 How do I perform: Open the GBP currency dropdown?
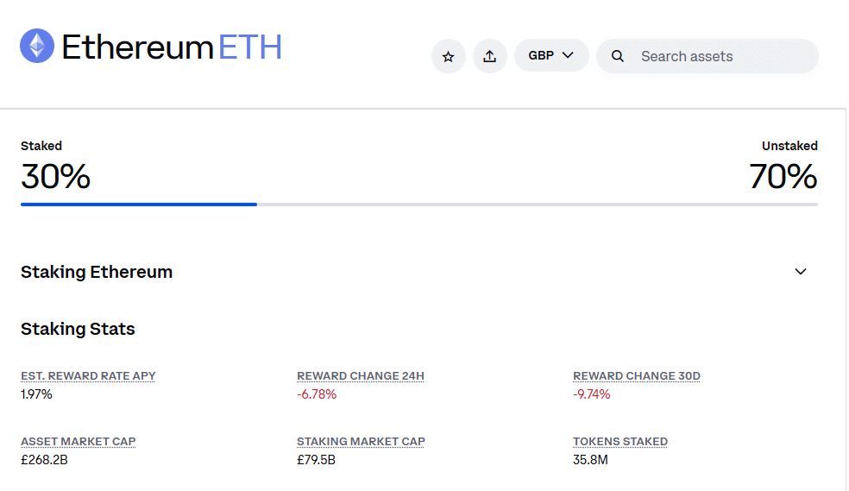[x=551, y=55]
